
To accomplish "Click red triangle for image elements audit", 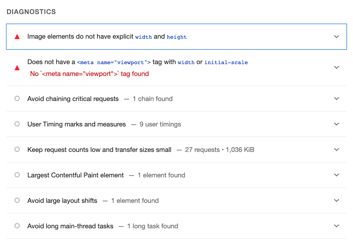I will [x=17, y=37].
